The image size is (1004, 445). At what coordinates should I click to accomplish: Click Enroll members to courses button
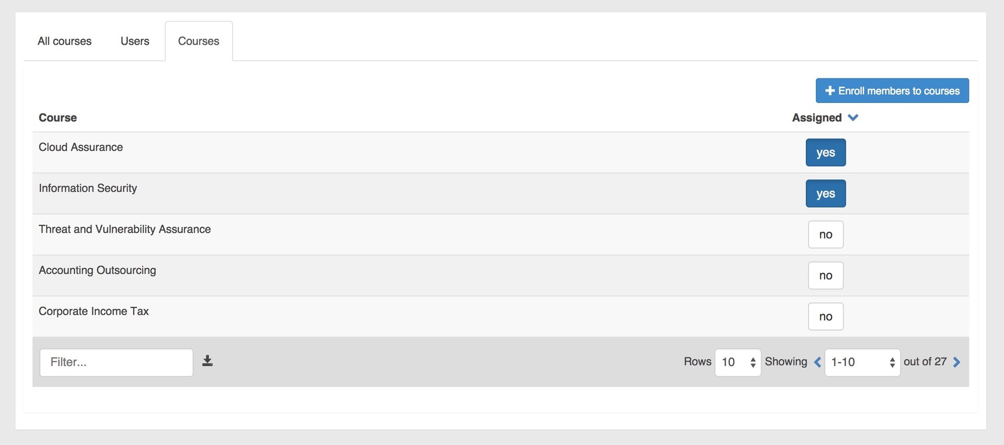click(x=892, y=90)
